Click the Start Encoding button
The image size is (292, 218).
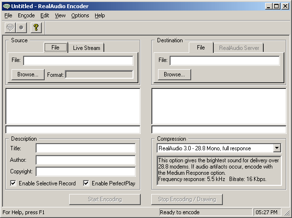[105, 199]
